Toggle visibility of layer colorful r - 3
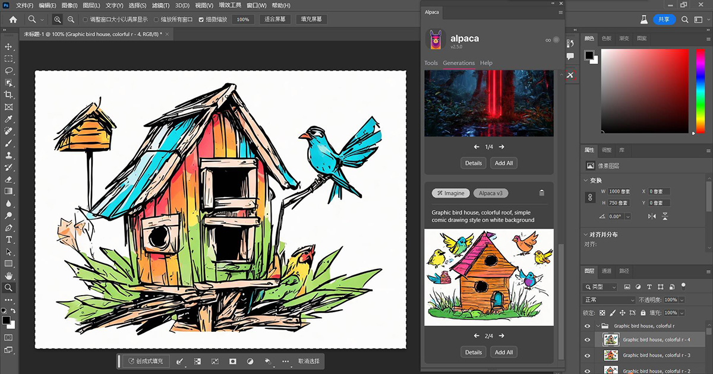This screenshot has height=374, width=713. click(587, 355)
